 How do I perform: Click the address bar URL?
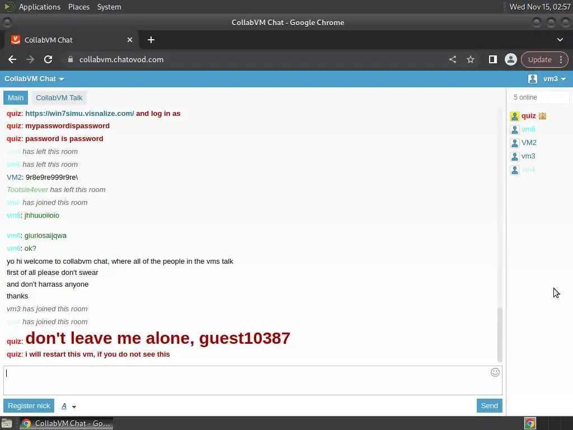pos(121,59)
